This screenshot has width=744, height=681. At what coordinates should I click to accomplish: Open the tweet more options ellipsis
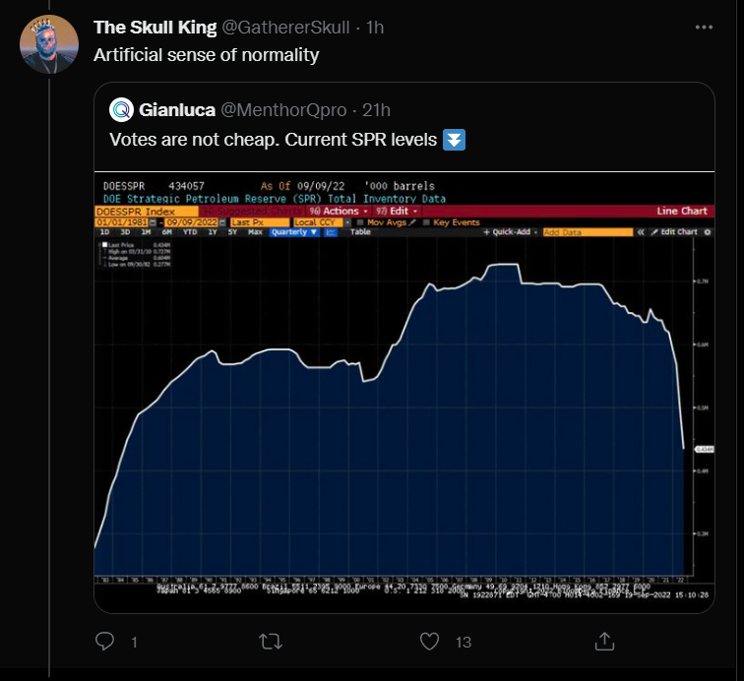[x=704, y=28]
